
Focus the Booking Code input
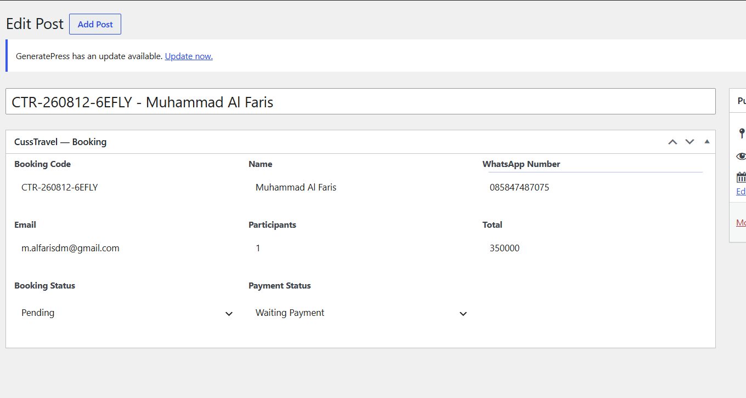click(125, 187)
